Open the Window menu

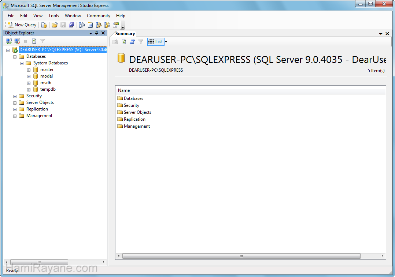73,16
